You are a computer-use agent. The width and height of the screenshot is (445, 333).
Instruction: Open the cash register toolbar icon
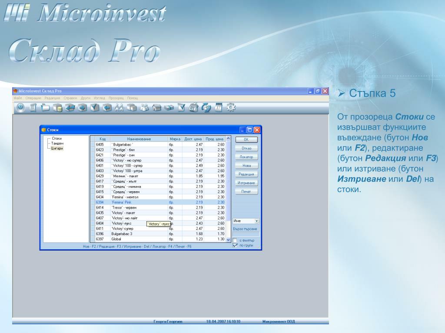pyautogui.click(x=193, y=108)
